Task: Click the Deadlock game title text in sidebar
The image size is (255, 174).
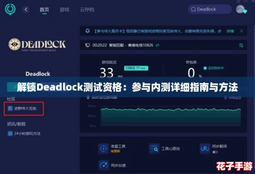Action: tap(38, 74)
